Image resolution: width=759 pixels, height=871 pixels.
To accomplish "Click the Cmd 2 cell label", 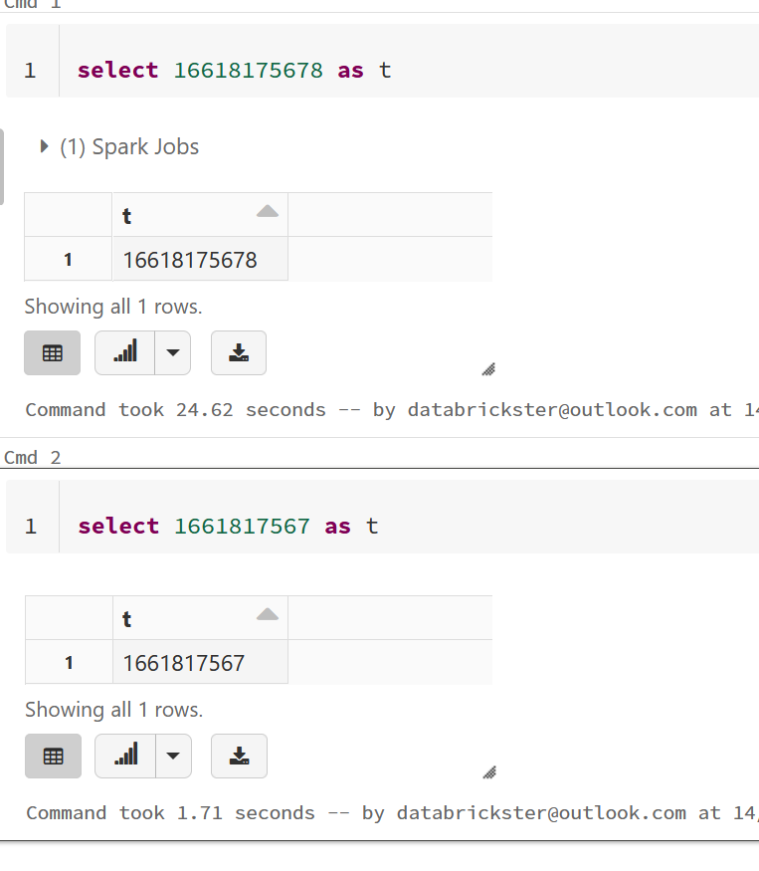I will click(x=33, y=458).
